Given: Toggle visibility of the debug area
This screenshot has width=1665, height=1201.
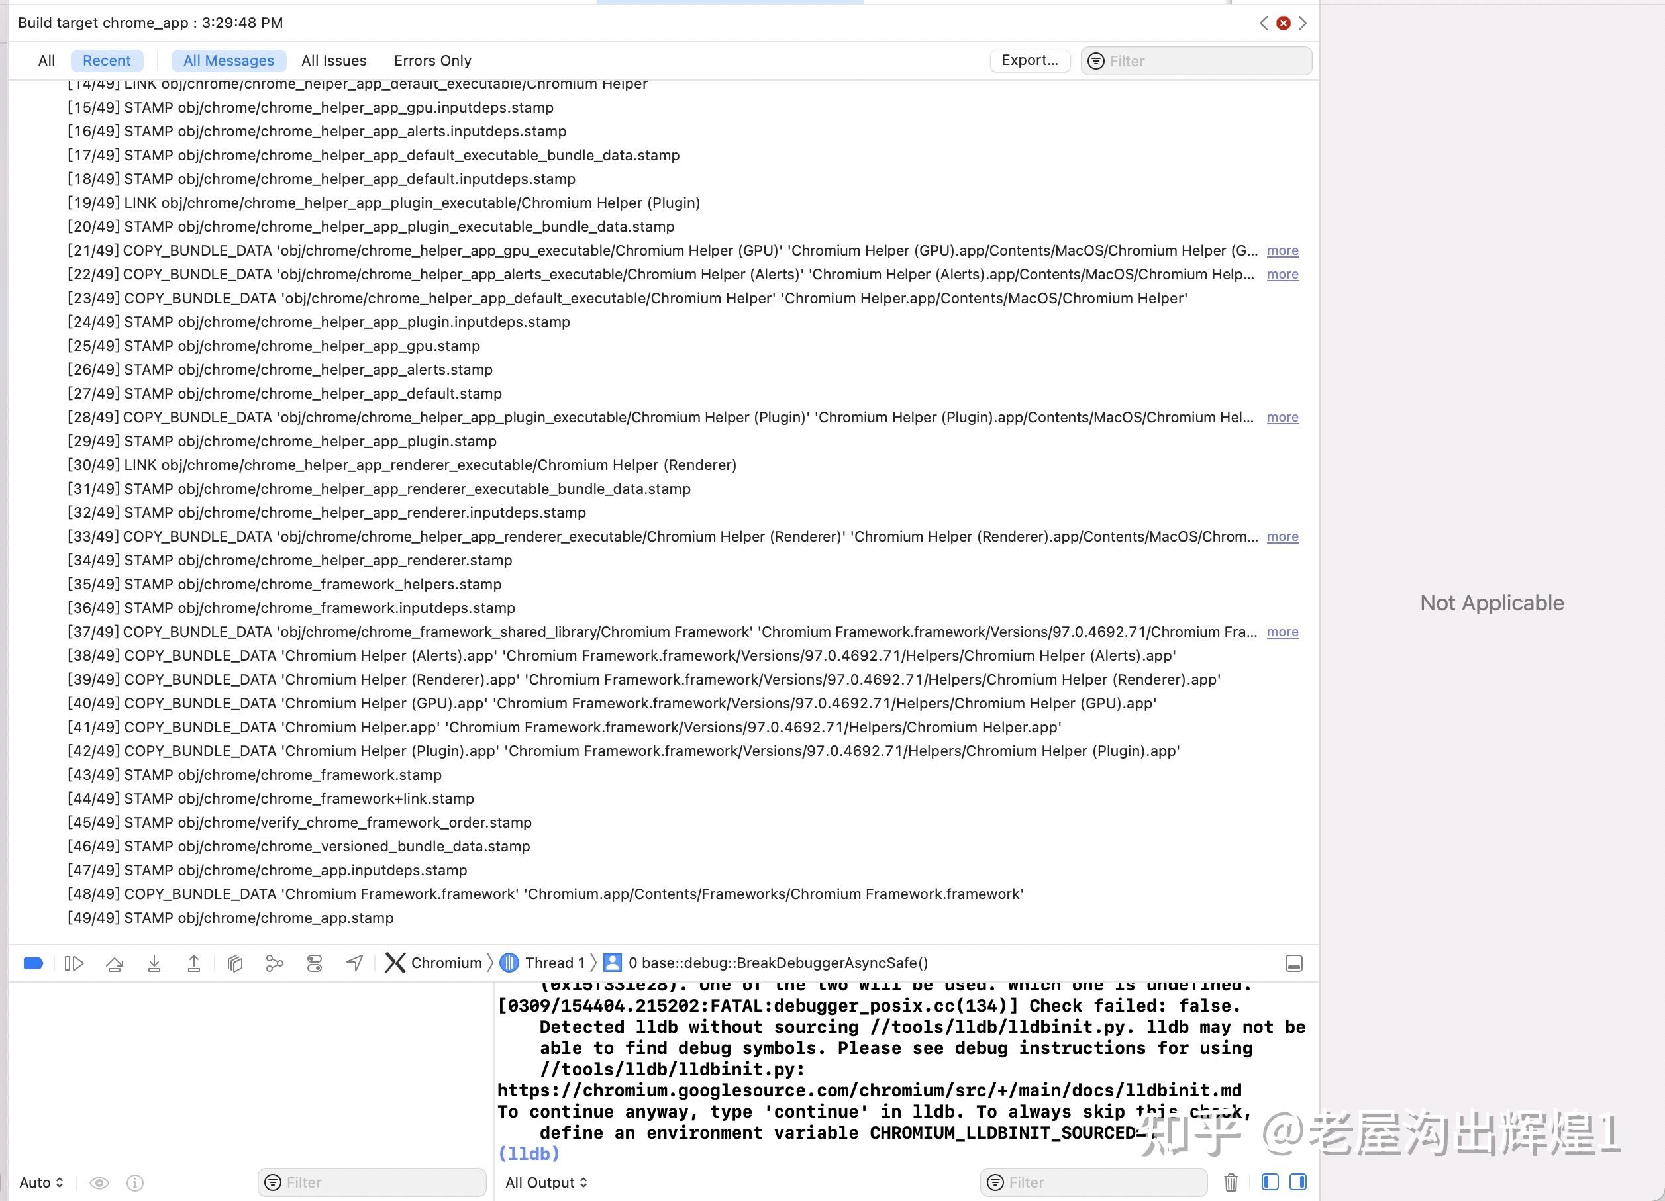Looking at the screenshot, I should tap(1293, 963).
